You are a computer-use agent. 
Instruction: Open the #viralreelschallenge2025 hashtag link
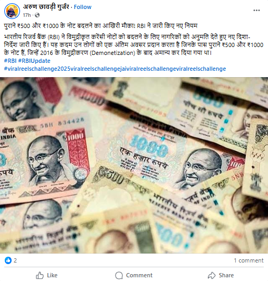click(115, 69)
